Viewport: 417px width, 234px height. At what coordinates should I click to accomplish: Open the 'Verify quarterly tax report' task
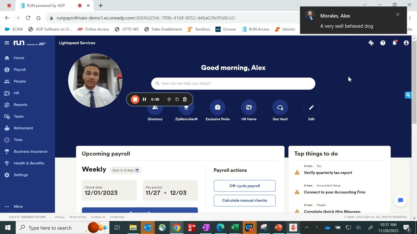point(328,173)
